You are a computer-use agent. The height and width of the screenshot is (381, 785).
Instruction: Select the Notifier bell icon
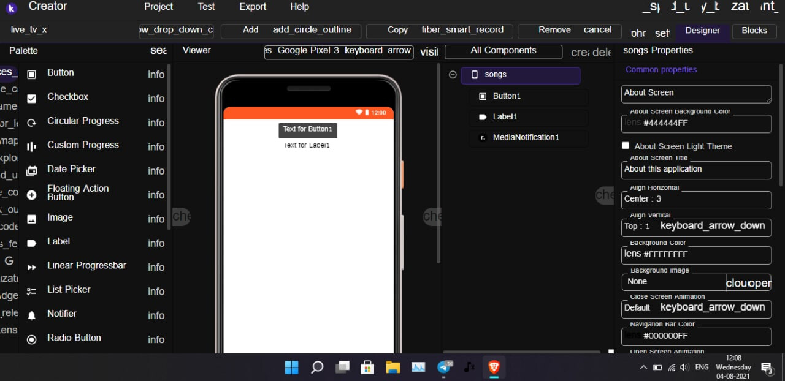click(x=33, y=315)
